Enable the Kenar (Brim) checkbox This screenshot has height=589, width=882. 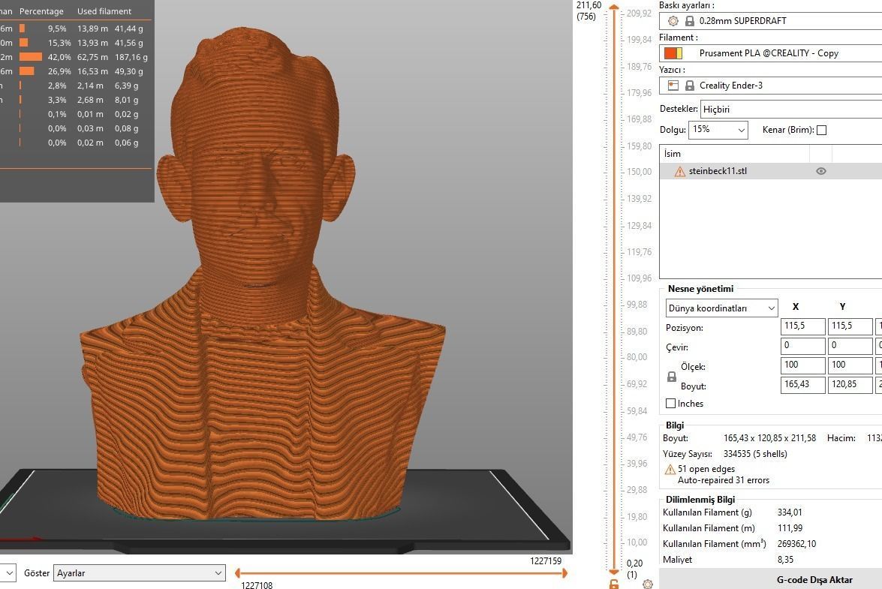click(821, 130)
